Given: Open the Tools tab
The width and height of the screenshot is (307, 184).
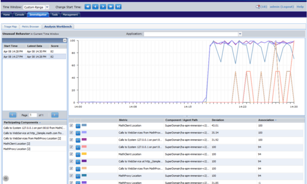Looking at the screenshot, I should pos(54,15).
